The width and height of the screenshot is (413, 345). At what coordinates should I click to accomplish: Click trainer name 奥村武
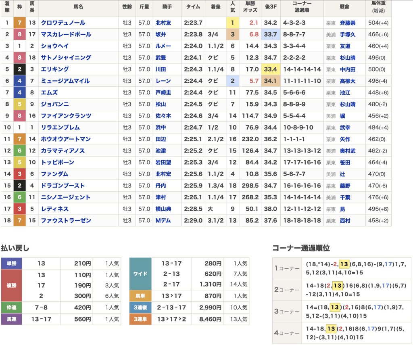[x=348, y=151]
